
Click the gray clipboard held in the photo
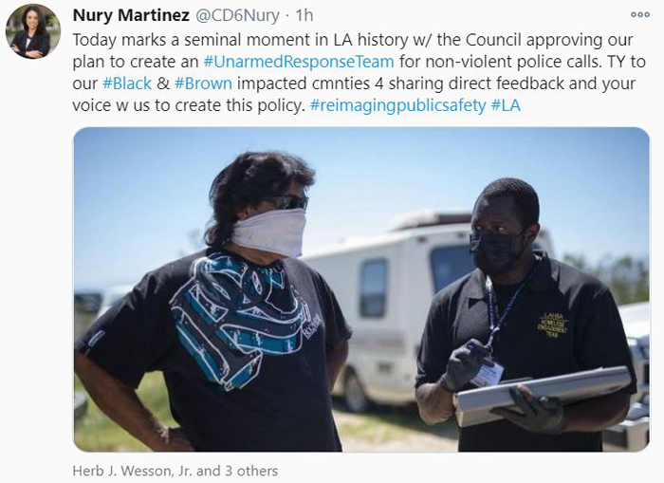point(543,395)
